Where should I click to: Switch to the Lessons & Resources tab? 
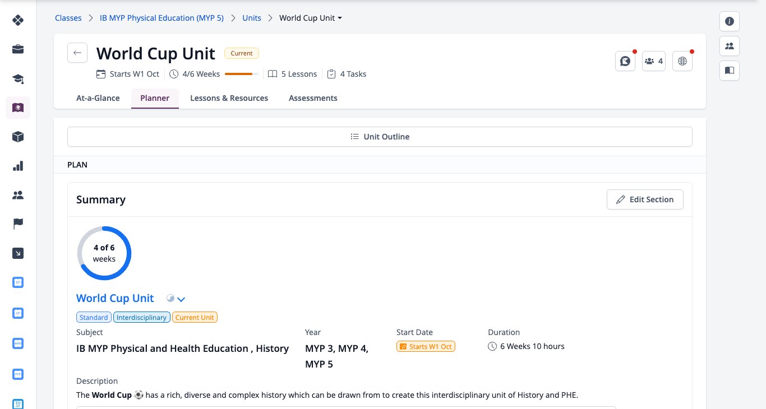pyautogui.click(x=229, y=98)
